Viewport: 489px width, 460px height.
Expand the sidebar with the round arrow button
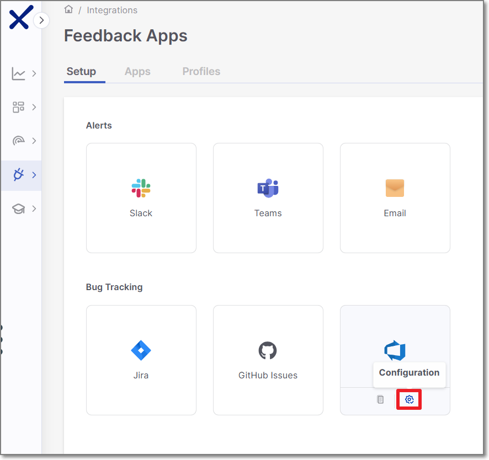click(41, 21)
